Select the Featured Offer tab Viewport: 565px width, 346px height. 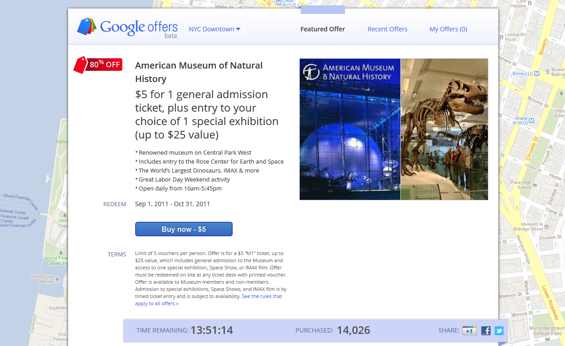(x=323, y=29)
